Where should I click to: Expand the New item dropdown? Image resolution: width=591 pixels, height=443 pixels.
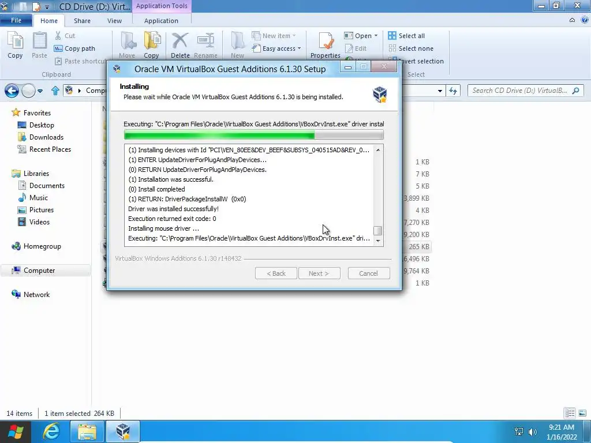point(294,36)
